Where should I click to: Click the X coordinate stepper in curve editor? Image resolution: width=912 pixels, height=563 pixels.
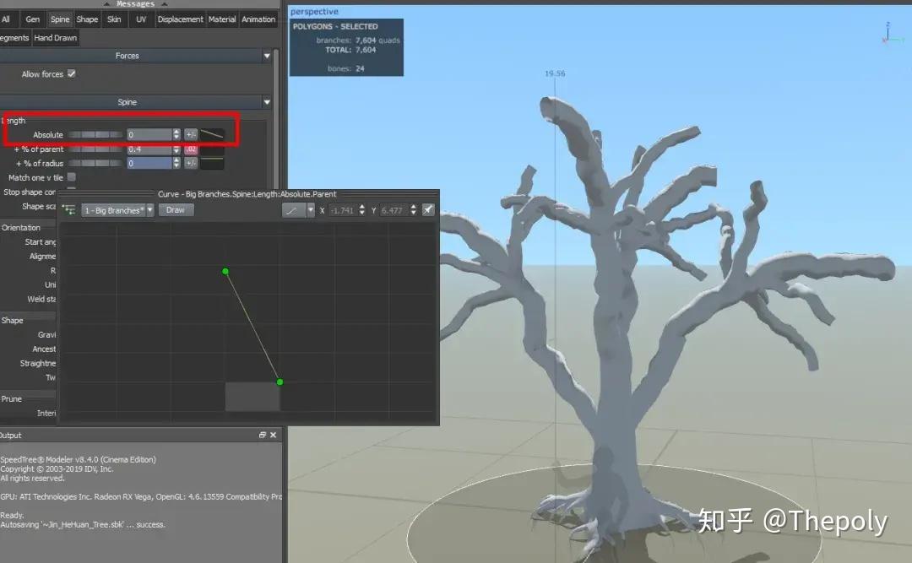[x=361, y=210]
